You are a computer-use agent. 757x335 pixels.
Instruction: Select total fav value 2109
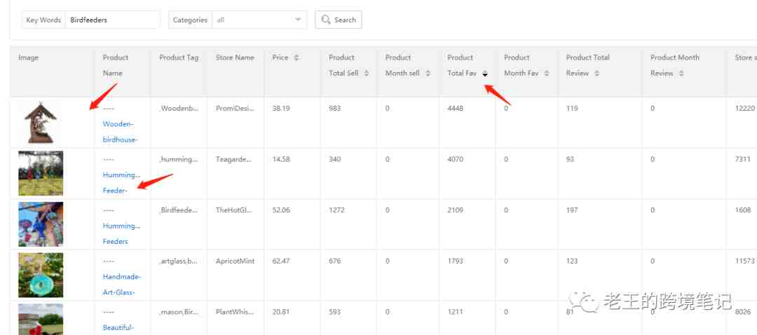tap(456, 210)
